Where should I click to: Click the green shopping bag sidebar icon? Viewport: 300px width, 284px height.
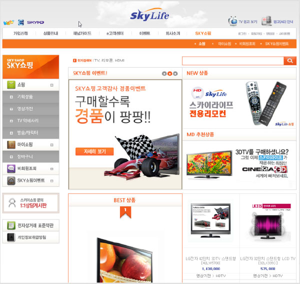[x=11, y=85]
